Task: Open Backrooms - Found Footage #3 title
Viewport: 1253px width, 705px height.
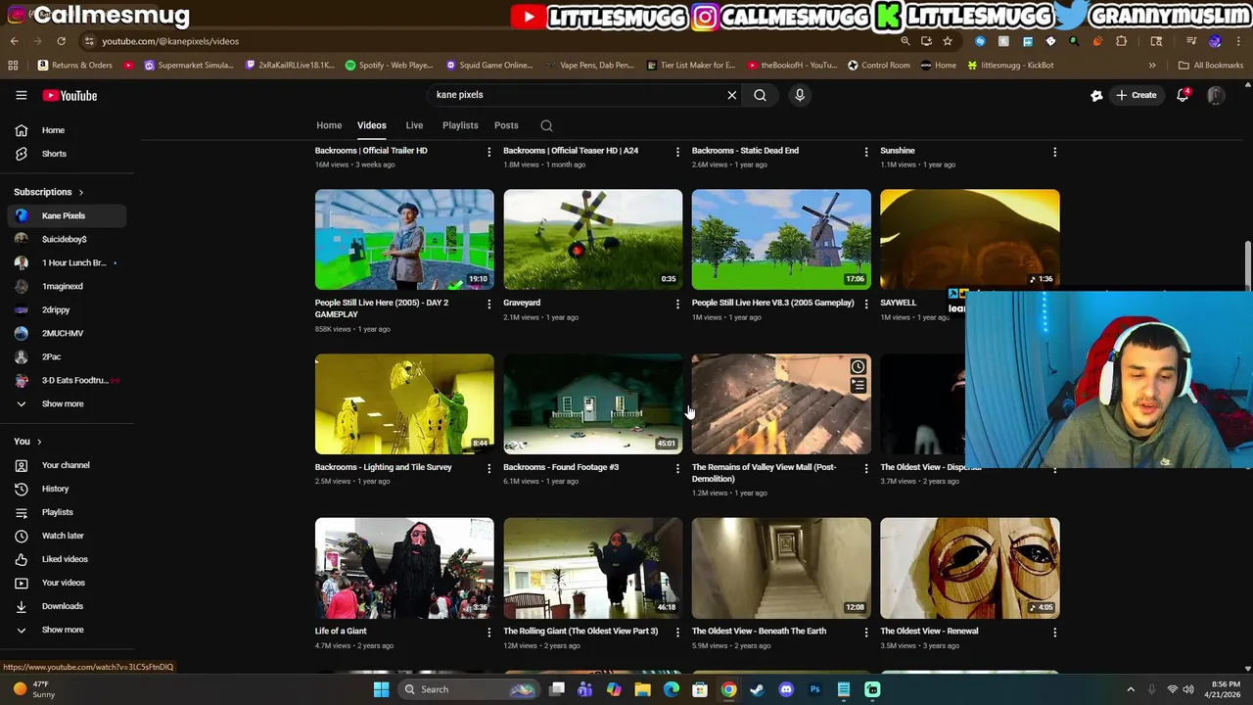Action: tap(561, 467)
